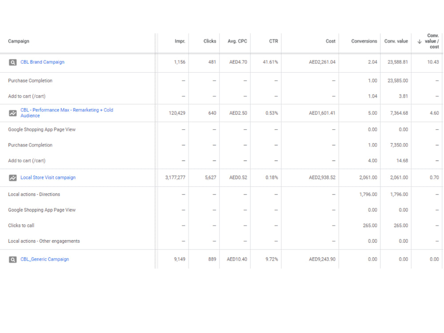Click the AED2.50 average CPC cell

tap(238, 113)
